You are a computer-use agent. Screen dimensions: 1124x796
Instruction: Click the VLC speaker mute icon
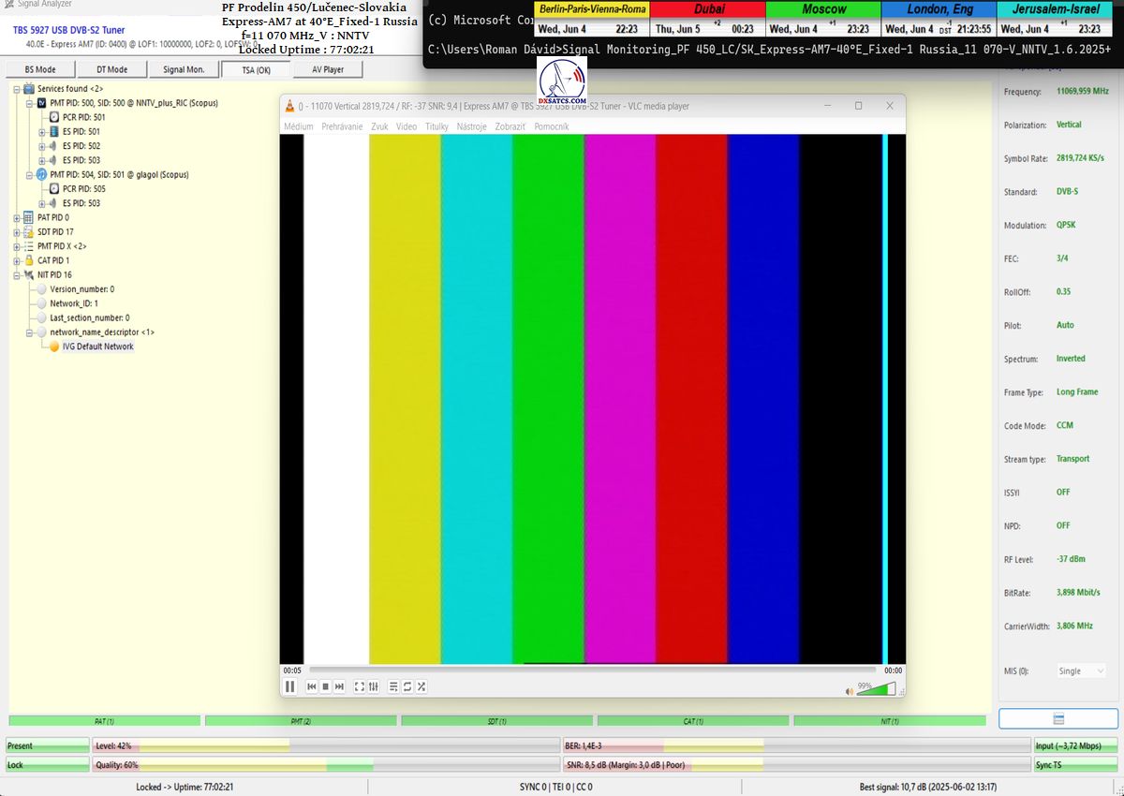pos(850,691)
